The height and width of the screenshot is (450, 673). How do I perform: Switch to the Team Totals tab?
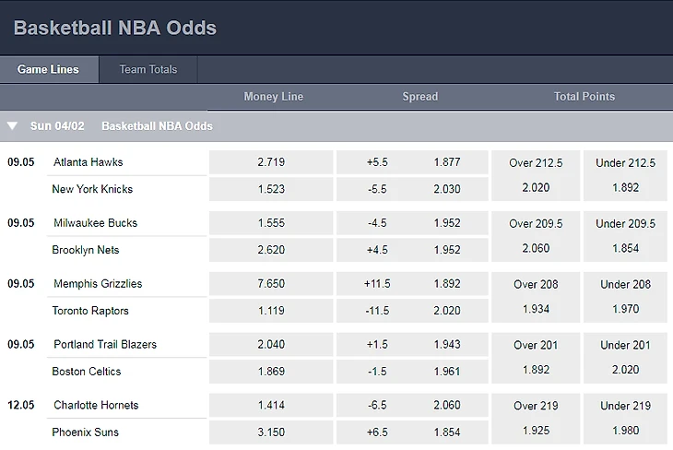148,69
